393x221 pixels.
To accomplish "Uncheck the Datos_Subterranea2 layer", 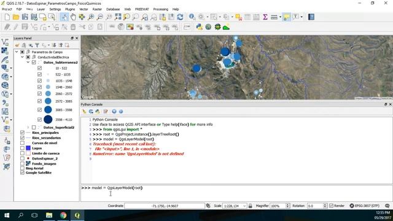I will [34, 63].
